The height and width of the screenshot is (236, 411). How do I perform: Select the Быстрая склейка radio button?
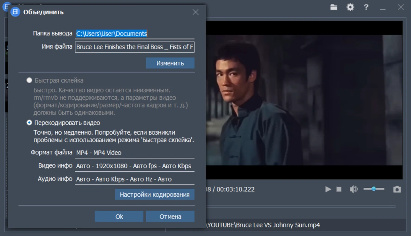[29, 80]
